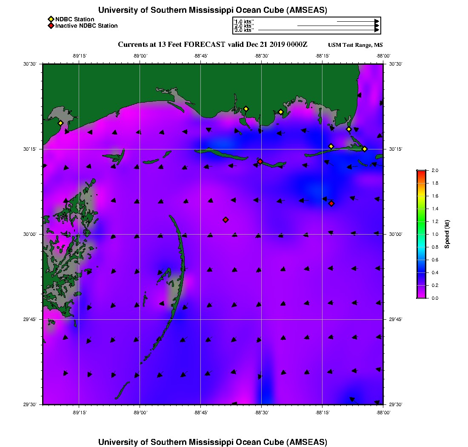Click the 'Speed (kt)' color bar label
This screenshot has width=468, height=447.
point(447,234)
